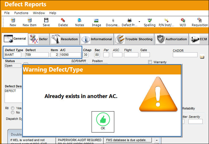Image resolution: width=209 pixels, height=144 pixels.
Task: Click the Requisition toolbar icon
Action: [200, 20]
